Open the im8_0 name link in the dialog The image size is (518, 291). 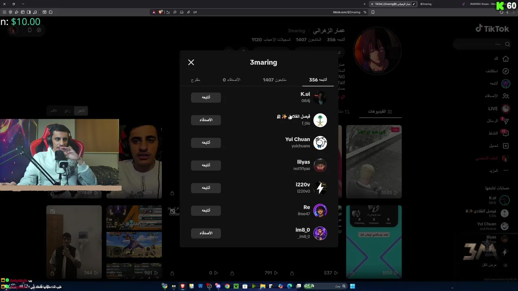pos(303,230)
